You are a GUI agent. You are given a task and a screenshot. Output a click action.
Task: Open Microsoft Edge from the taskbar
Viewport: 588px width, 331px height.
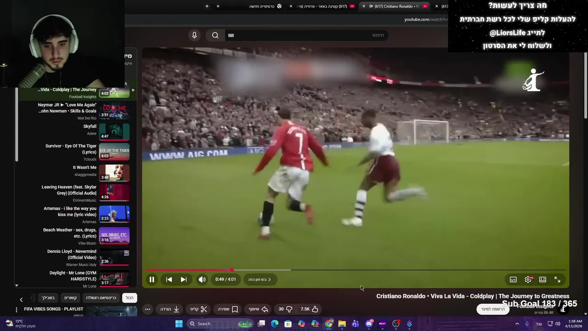275,324
